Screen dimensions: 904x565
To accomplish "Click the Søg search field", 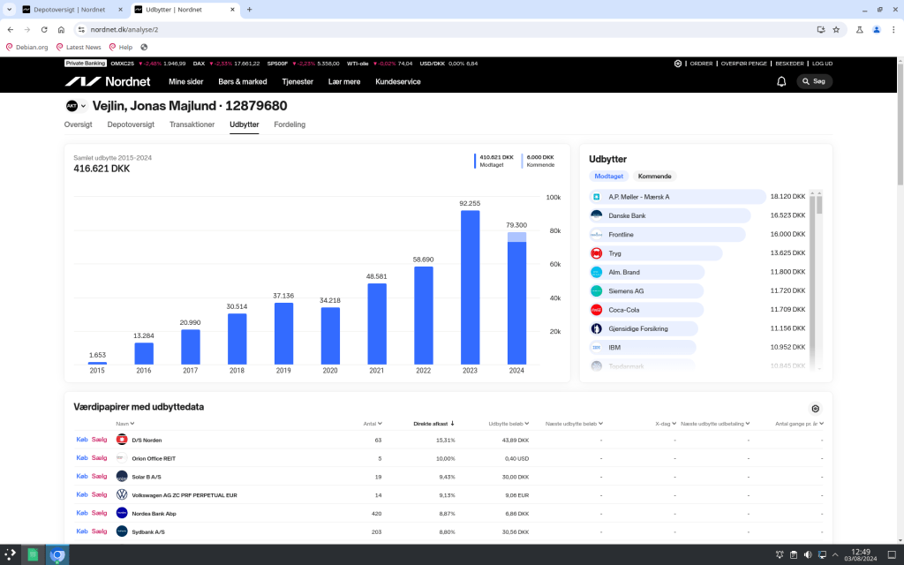I will (x=814, y=81).
